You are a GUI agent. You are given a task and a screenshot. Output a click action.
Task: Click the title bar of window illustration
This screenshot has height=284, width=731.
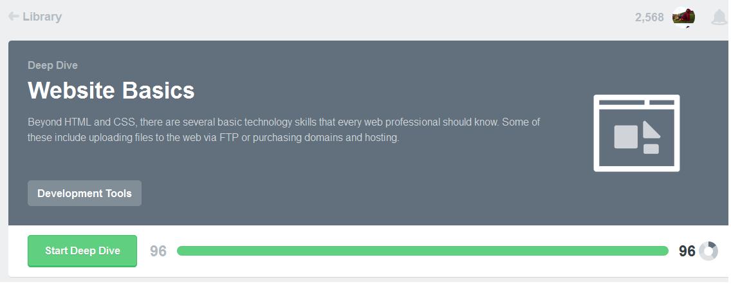click(636, 102)
